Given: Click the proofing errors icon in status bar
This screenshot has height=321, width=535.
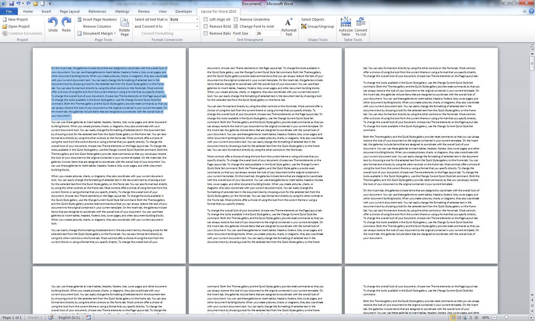Looking at the screenshot, I should [51, 318].
